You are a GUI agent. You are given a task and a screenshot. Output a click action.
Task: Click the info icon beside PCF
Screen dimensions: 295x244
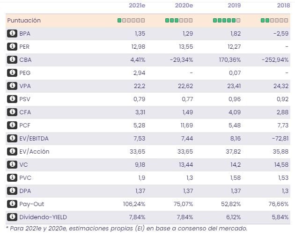tap(12, 125)
